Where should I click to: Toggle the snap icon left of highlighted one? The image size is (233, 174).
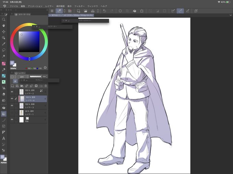pyautogui.click(x=173, y=11)
